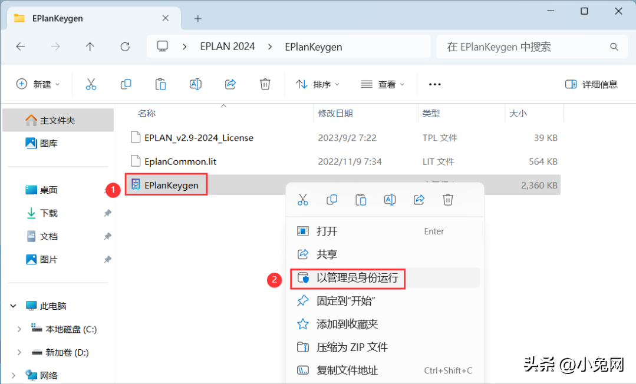Screen dimensions: 636x384
Task: Click the toolbar Paste clipboard icon
Action: point(160,84)
